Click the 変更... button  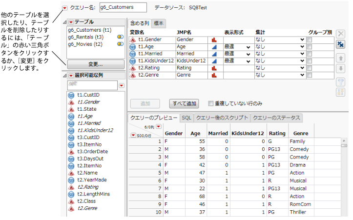pyautogui.click(x=96, y=64)
